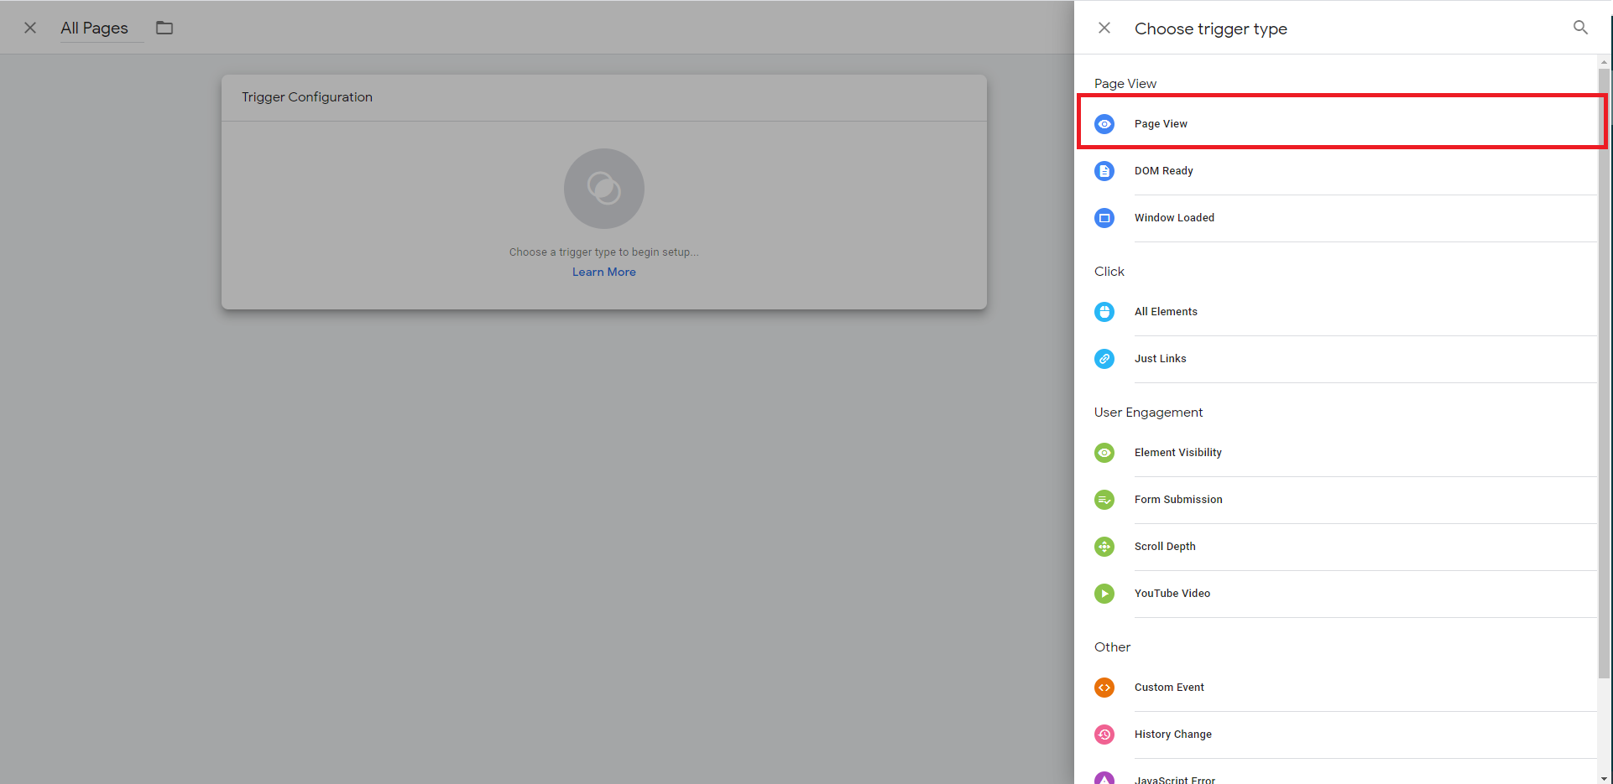Click the JavaScript Error trigger icon
Screen dimensions: 1613x784
[x=1104, y=776]
